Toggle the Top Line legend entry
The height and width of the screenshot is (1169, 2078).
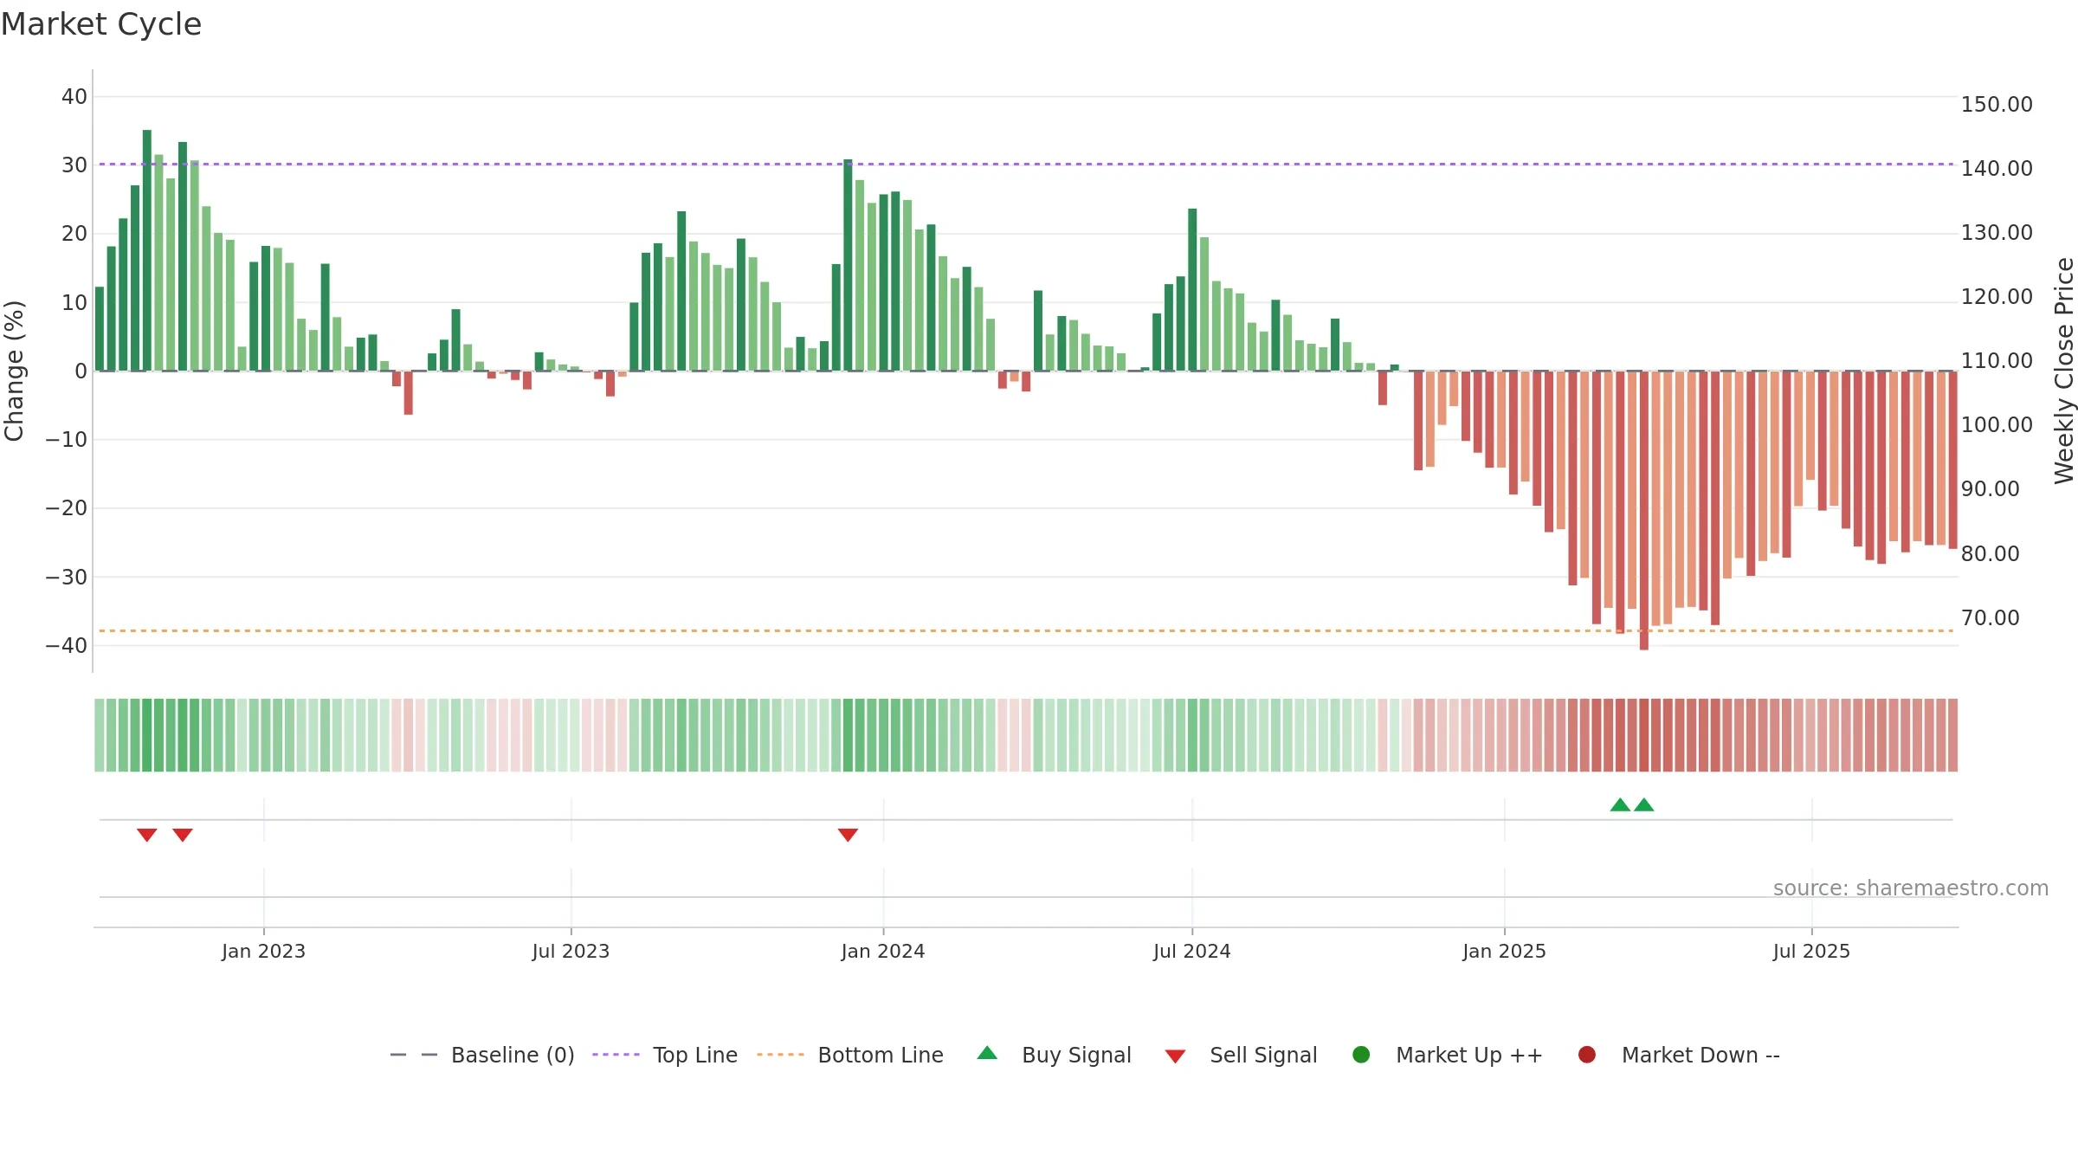(665, 1055)
